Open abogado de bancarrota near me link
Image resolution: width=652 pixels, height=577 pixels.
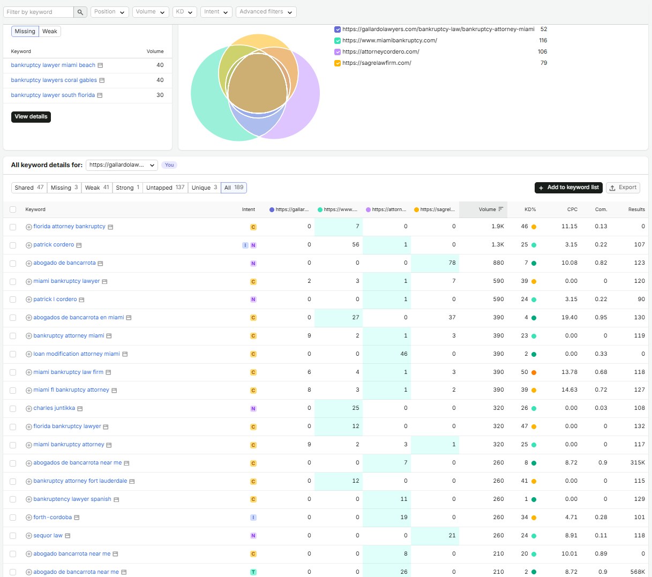pyautogui.click(x=76, y=572)
